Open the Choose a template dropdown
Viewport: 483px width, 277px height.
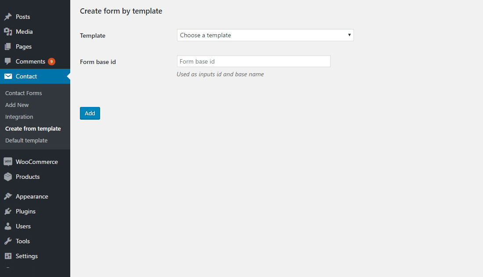point(265,35)
